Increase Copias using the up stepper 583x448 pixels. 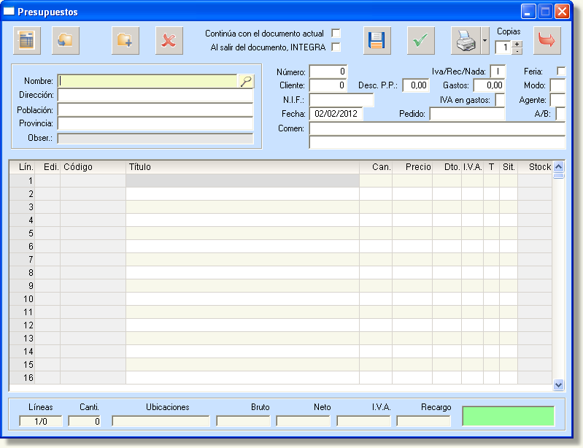coord(517,44)
